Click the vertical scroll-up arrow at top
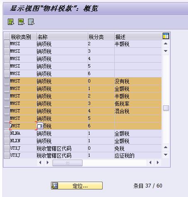The height and width of the screenshot is (197, 188). [x=166, y=44]
